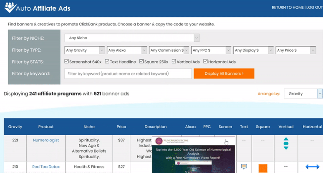The width and height of the screenshot is (323, 173).
Task: Open Red Tea Detox text ad icon
Action: coord(244,166)
